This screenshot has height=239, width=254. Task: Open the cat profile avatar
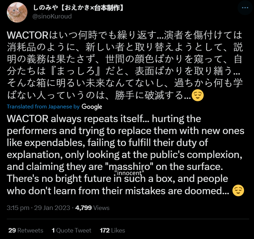17,12
